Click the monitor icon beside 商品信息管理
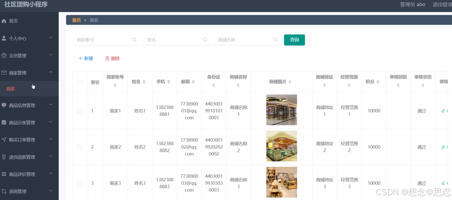 [x=4, y=105]
